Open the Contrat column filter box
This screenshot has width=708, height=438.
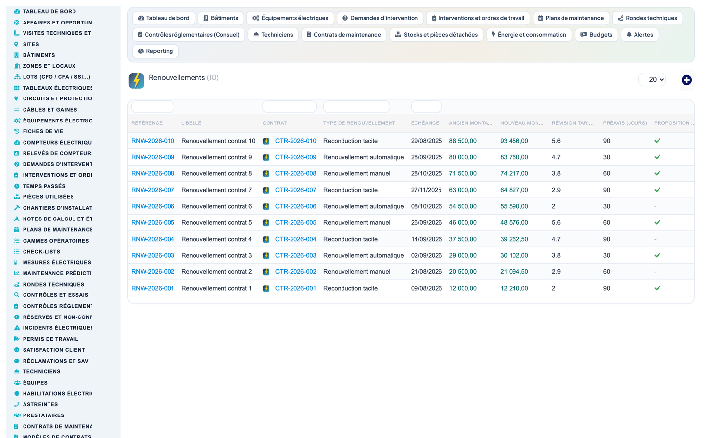pyautogui.click(x=289, y=106)
